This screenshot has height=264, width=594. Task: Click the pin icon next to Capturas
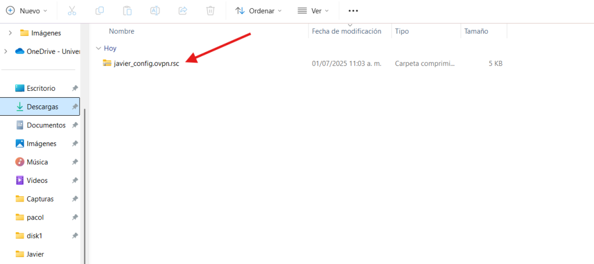(75, 199)
